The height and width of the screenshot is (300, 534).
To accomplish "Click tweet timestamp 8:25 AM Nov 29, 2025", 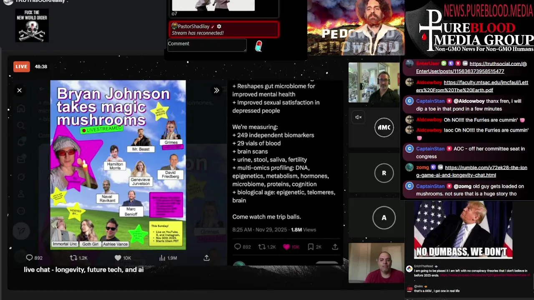I will point(260,230).
